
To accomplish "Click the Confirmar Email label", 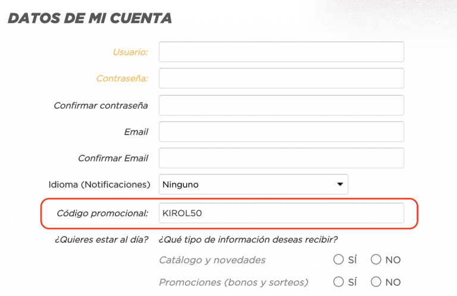I will coord(113,158).
